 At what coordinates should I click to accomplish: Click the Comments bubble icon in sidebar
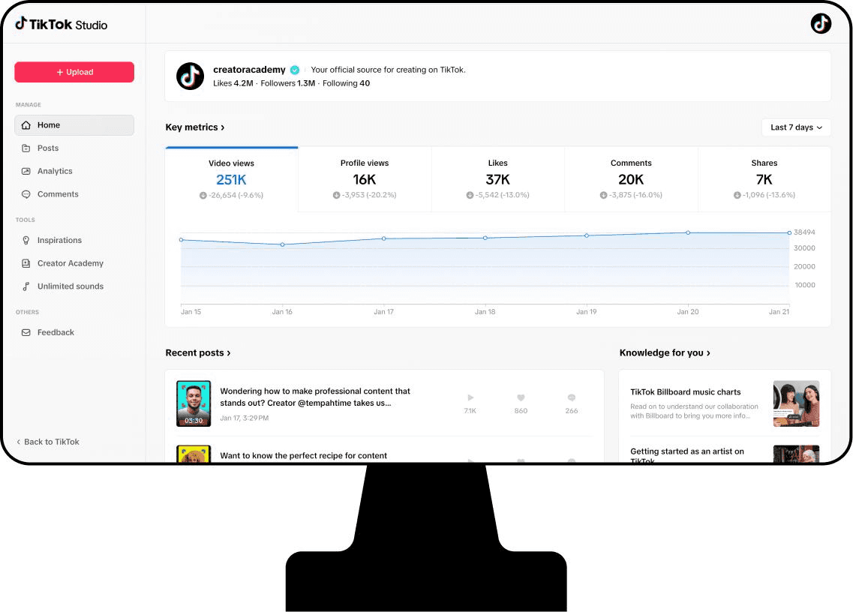tap(26, 194)
